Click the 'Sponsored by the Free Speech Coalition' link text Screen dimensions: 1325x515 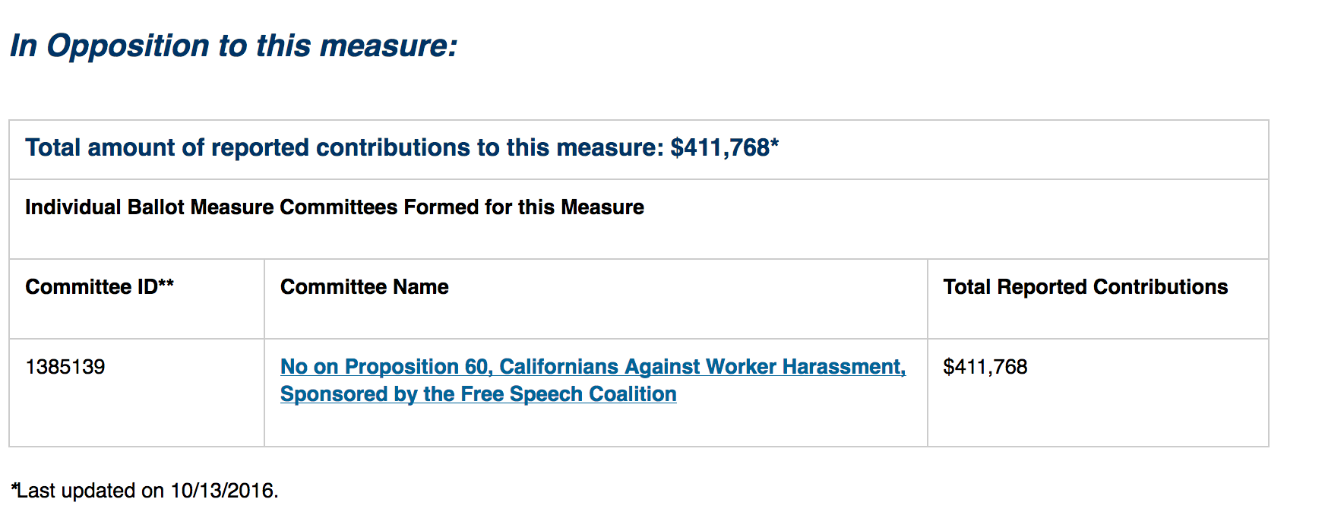(x=478, y=394)
